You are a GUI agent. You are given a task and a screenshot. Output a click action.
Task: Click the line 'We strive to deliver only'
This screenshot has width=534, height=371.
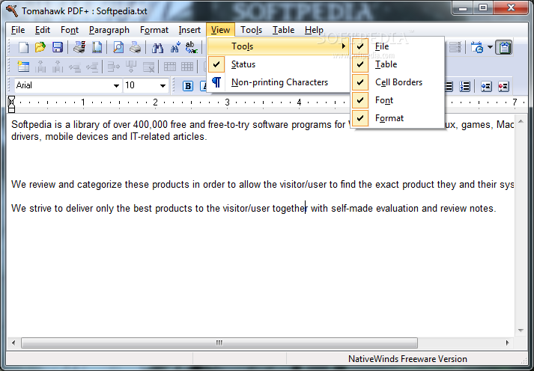point(253,208)
